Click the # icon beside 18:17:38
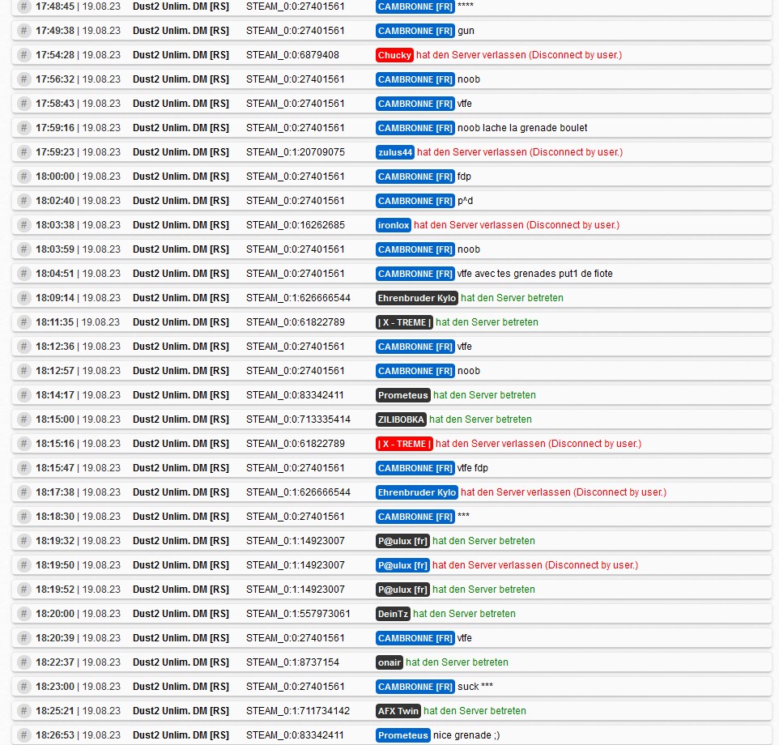The image size is (779, 745). [x=23, y=493]
